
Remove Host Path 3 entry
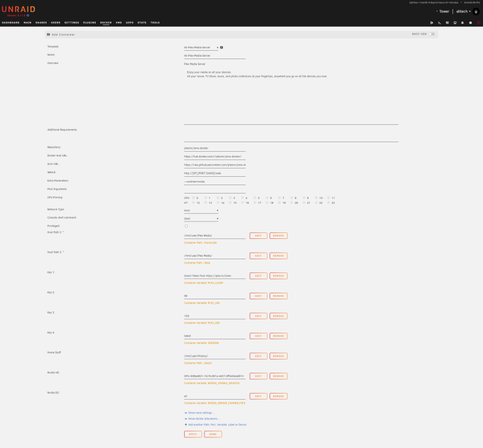(279, 256)
